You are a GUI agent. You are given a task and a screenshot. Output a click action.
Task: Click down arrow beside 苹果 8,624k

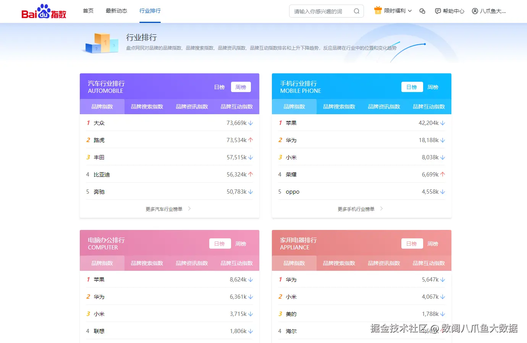(251, 280)
